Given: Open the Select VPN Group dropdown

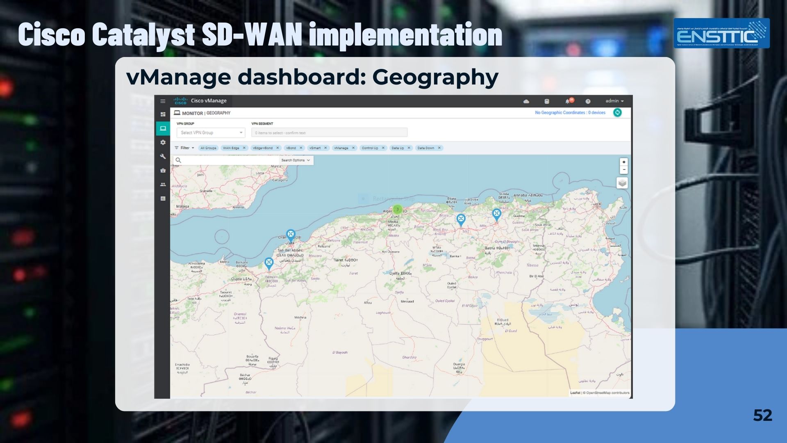Looking at the screenshot, I should click(x=211, y=132).
